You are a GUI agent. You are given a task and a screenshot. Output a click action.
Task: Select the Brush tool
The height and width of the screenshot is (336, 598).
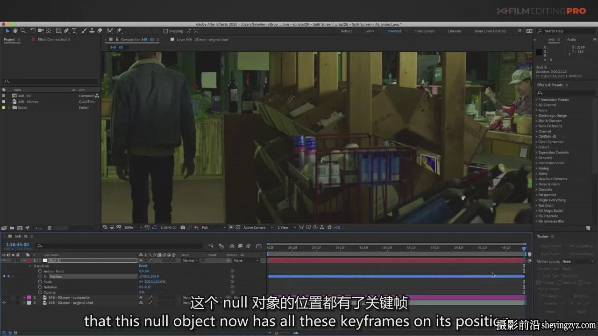(x=84, y=31)
